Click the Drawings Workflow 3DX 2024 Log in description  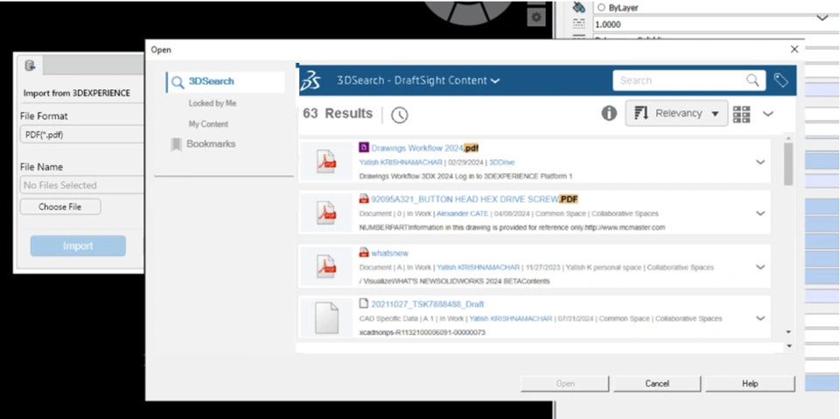tap(466, 177)
